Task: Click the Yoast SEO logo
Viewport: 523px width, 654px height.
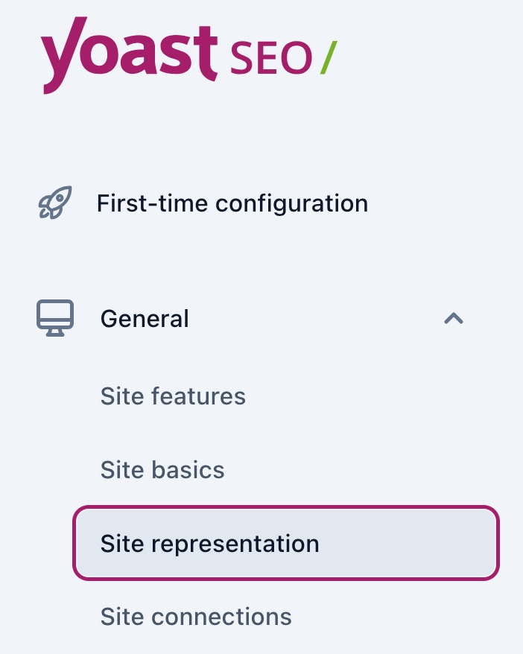Action: coord(188,53)
